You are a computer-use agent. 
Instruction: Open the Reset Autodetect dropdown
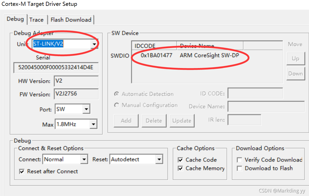[x=159, y=159]
